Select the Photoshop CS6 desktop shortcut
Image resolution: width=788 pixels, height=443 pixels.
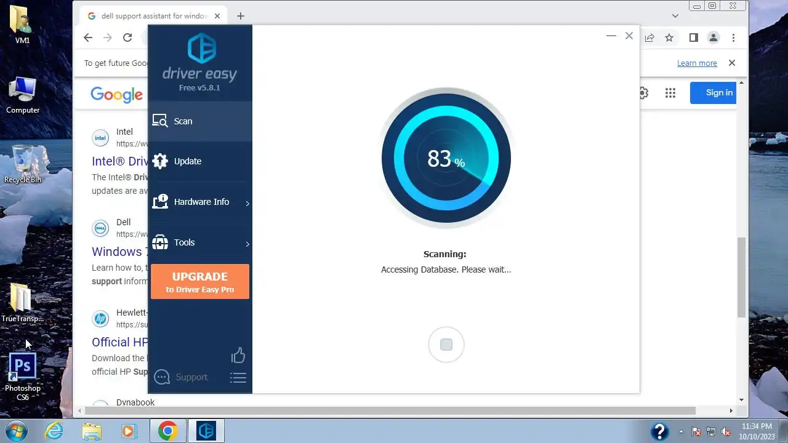[x=23, y=377]
